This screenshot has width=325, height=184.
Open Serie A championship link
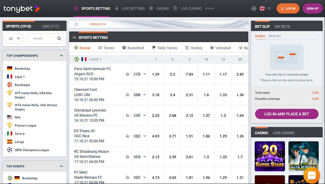pos(20,133)
